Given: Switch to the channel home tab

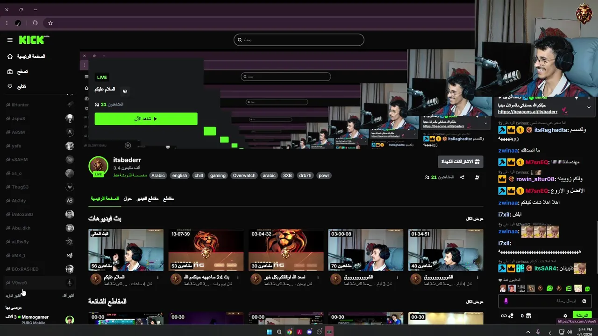Looking at the screenshot, I should click(105, 199).
